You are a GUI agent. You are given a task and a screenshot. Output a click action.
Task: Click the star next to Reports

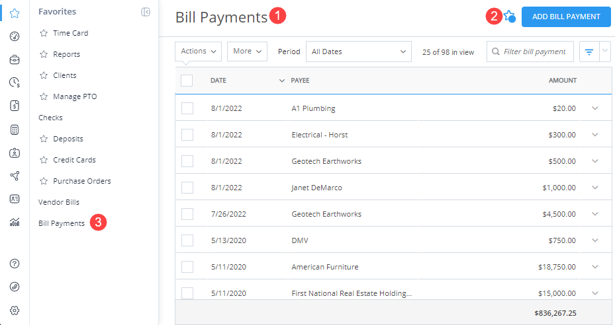pyautogui.click(x=44, y=54)
